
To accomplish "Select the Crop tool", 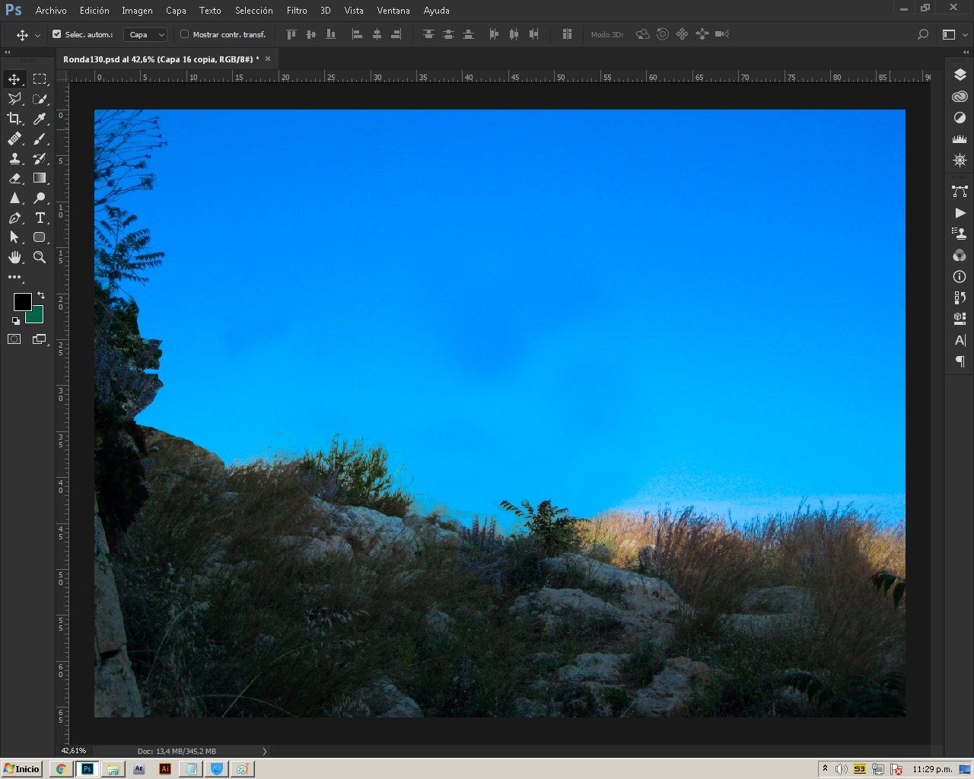I will coord(14,119).
